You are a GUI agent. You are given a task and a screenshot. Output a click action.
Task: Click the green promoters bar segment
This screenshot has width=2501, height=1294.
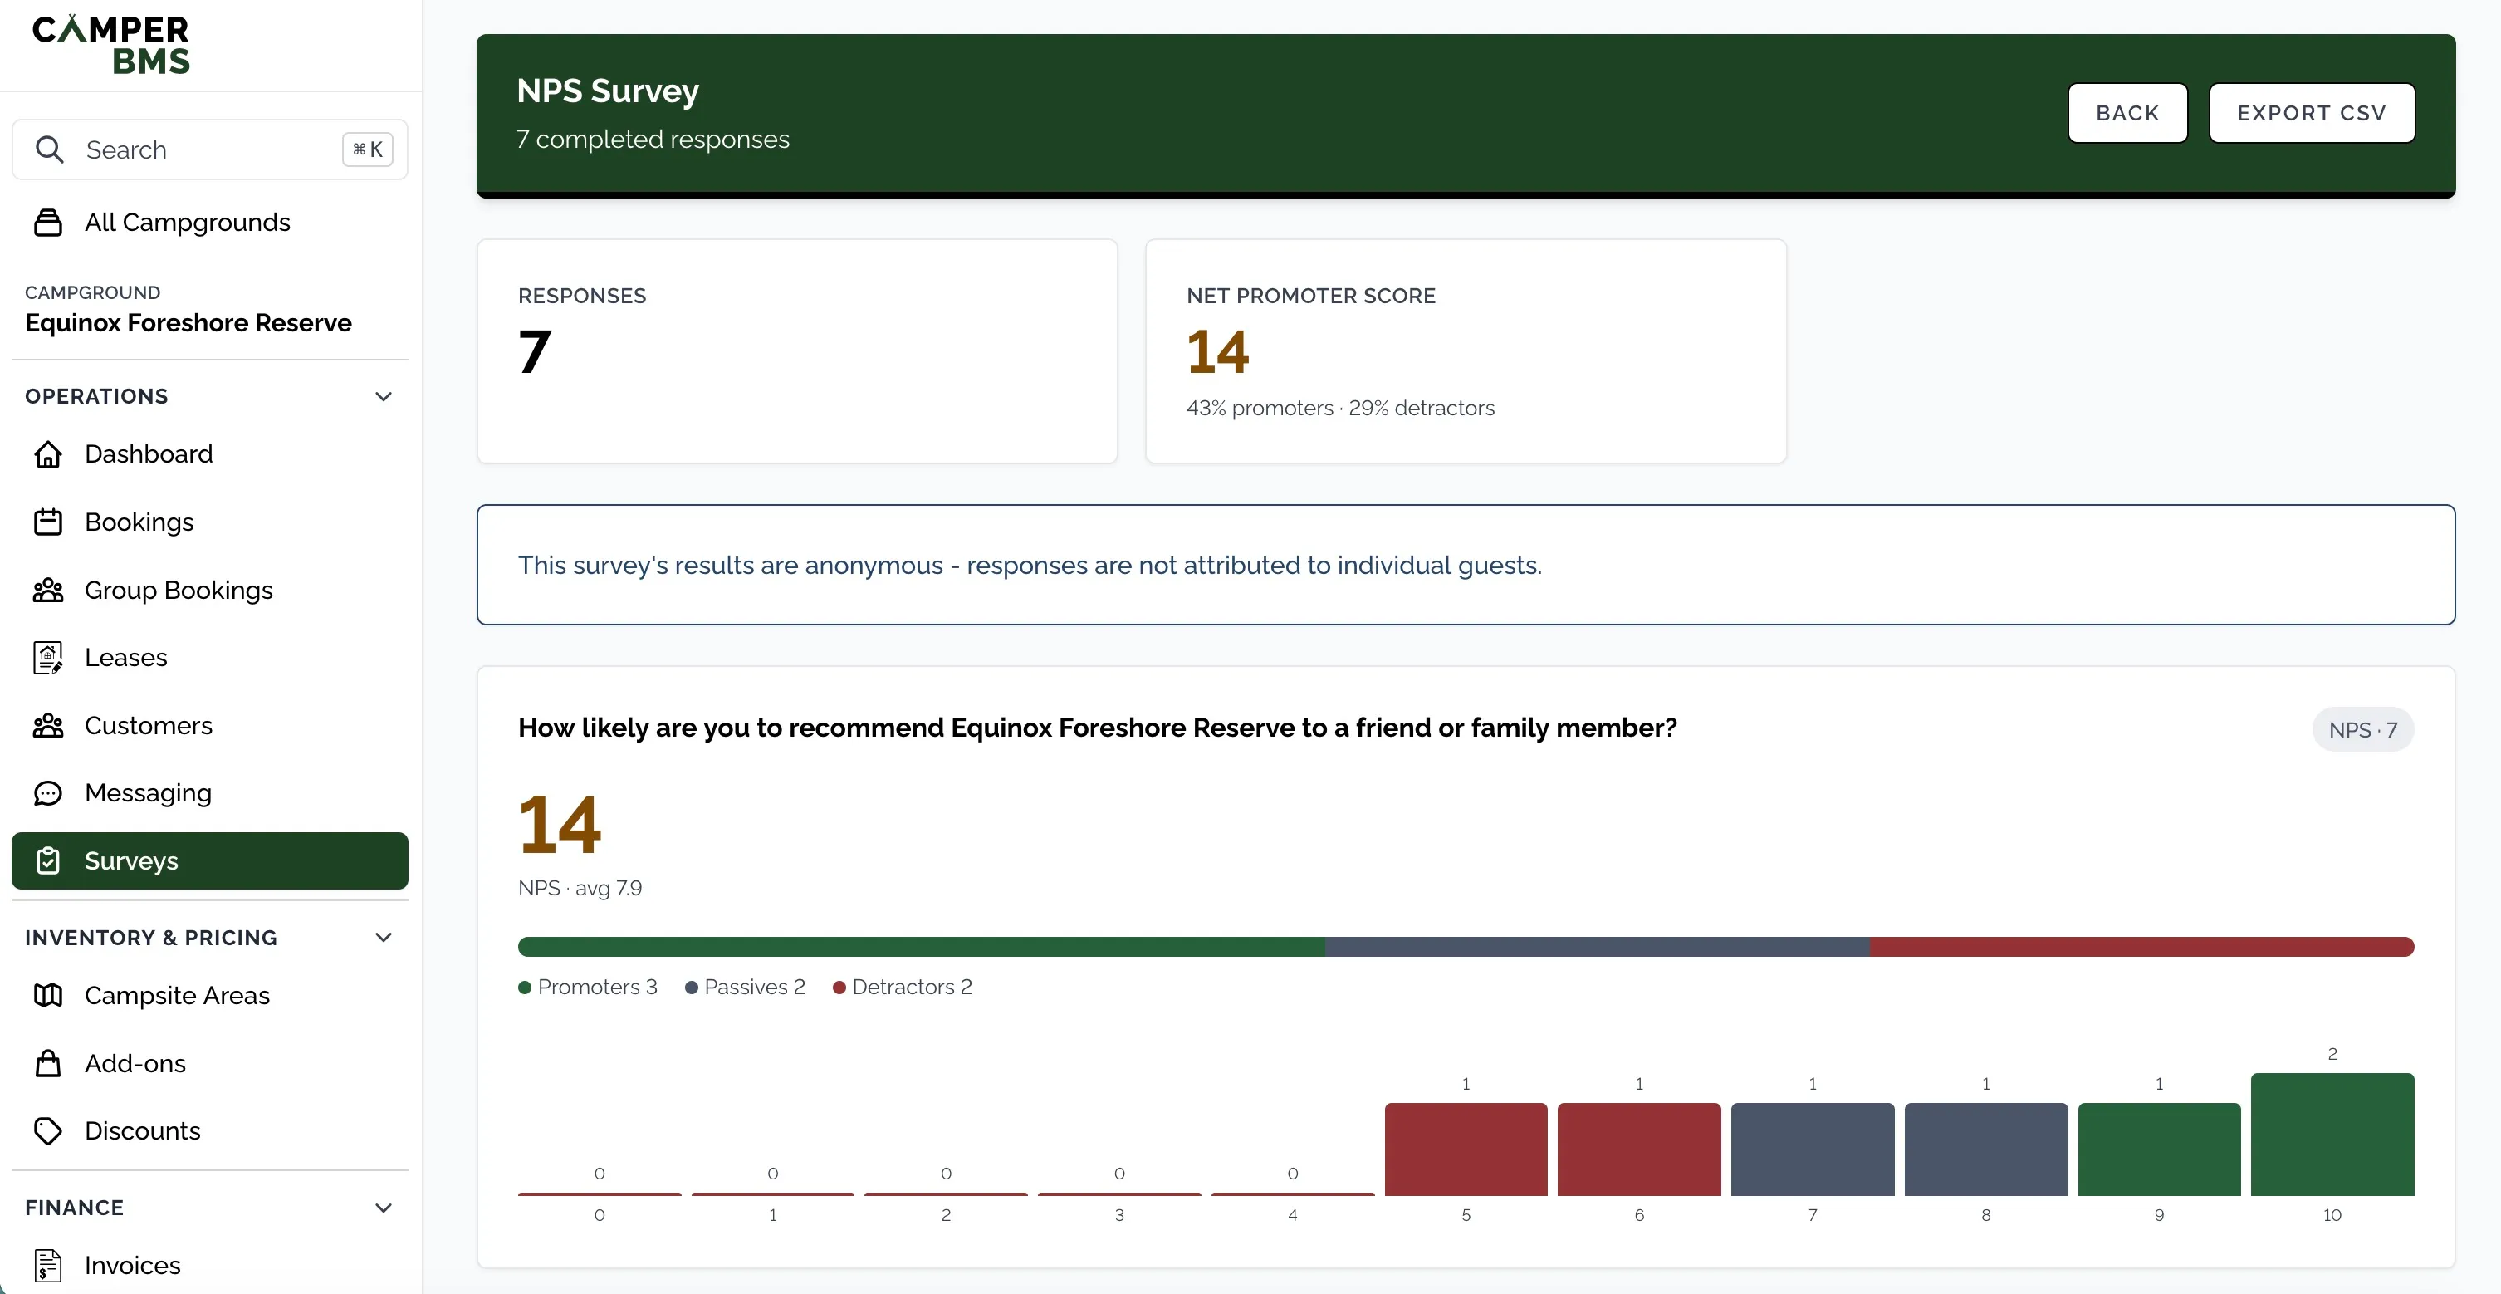tap(922, 946)
